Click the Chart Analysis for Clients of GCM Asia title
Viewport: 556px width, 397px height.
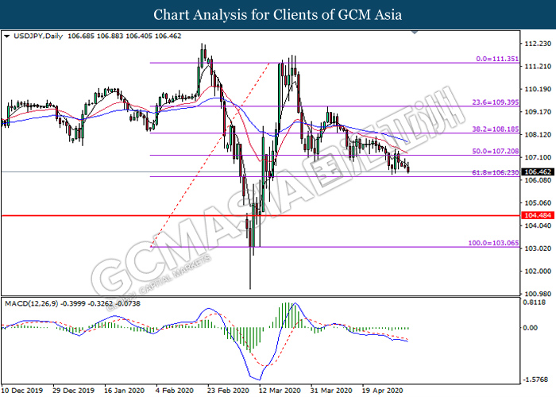coord(278,14)
